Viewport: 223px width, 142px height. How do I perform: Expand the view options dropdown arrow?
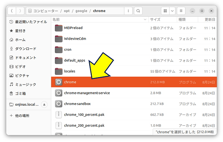pyautogui.click(x=172, y=11)
